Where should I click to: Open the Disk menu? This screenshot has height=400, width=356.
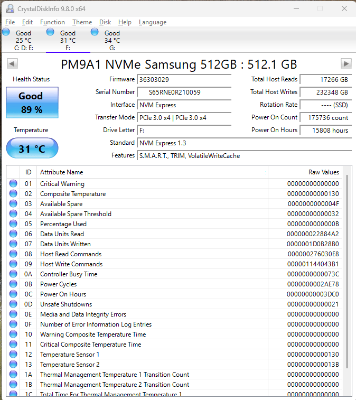[x=105, y=22]
